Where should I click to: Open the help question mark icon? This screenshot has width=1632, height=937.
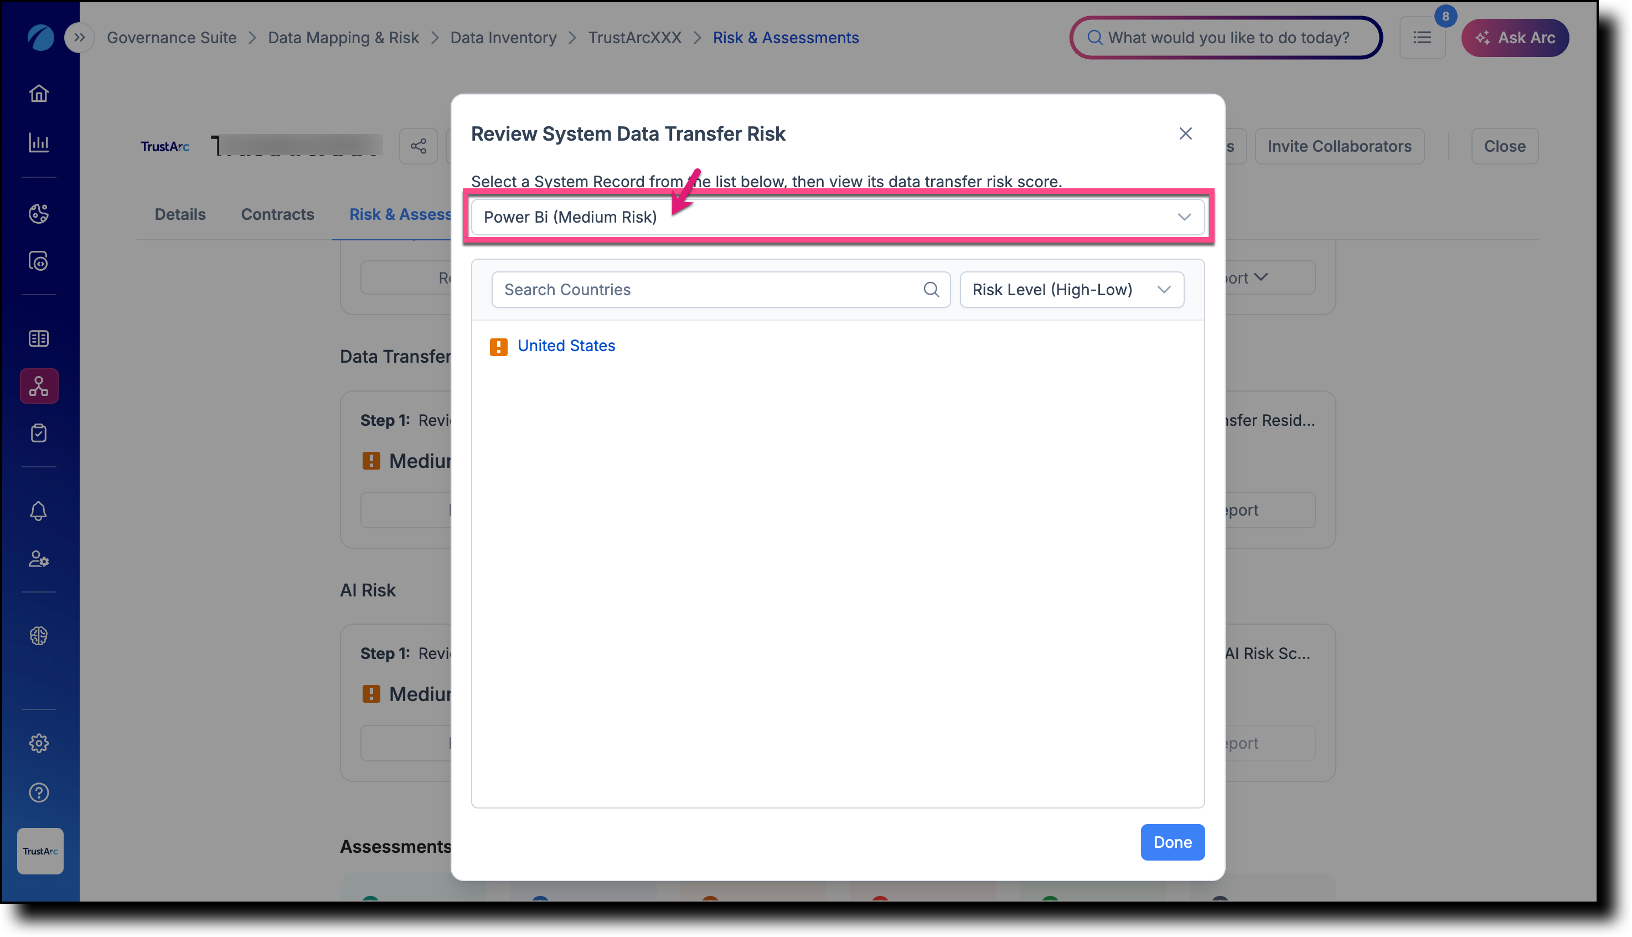(39, 792)
